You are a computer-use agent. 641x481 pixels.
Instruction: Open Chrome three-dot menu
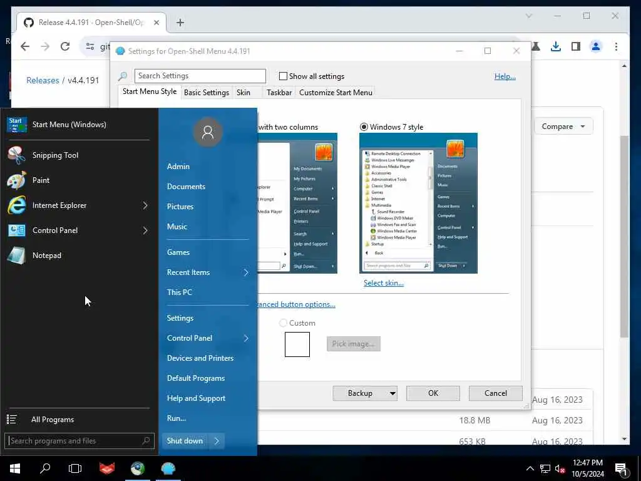pyautogui.click(x=616, y=46)
